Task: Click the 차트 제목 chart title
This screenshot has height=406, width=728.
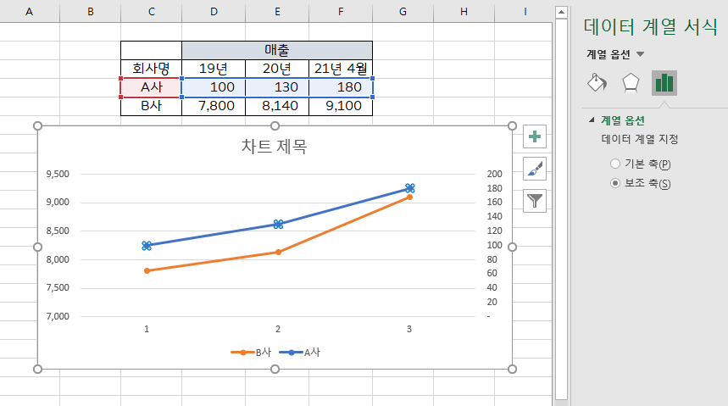Action: tap(275, 147)
